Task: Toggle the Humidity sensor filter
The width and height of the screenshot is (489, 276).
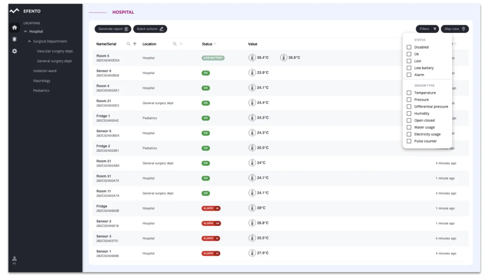Action: (409, 113)
